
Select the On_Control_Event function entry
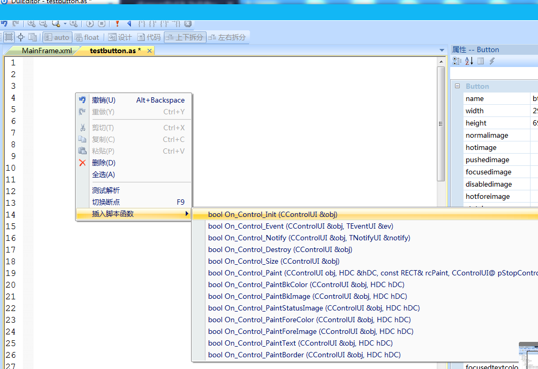coord(301,226)
